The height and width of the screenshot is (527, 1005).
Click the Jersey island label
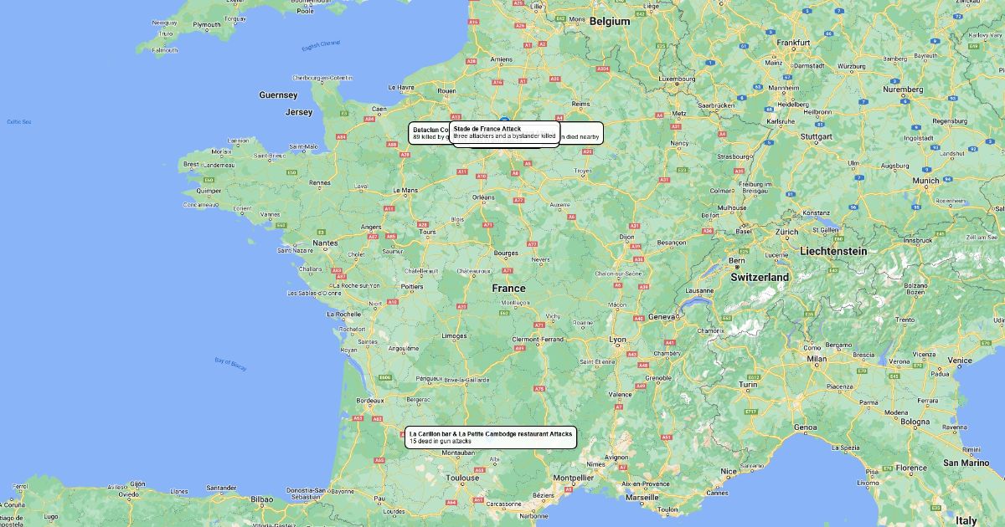[299, 112]
